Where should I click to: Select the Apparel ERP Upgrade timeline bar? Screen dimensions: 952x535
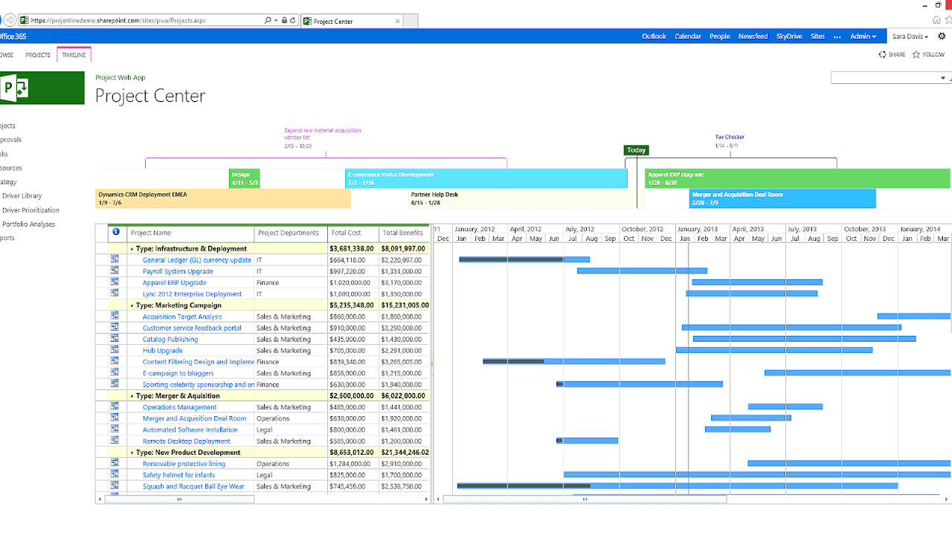click(x=797, y=178)
